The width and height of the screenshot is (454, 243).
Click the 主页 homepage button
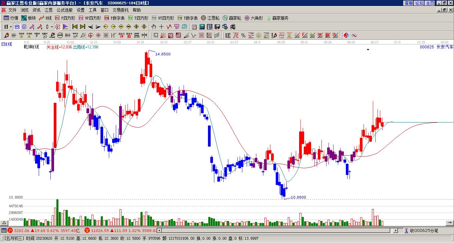coord(430,3)
